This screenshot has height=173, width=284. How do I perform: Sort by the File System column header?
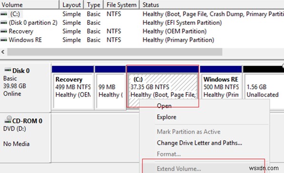tap(121, 5)
